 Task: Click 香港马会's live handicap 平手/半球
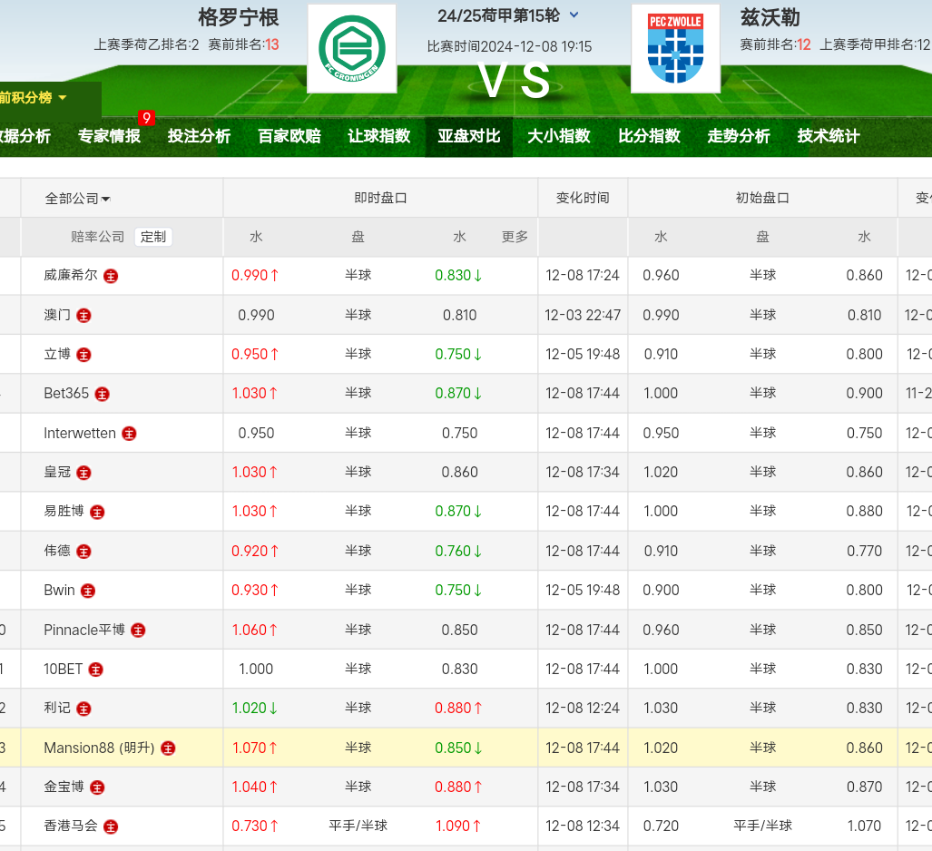(358, 826)
